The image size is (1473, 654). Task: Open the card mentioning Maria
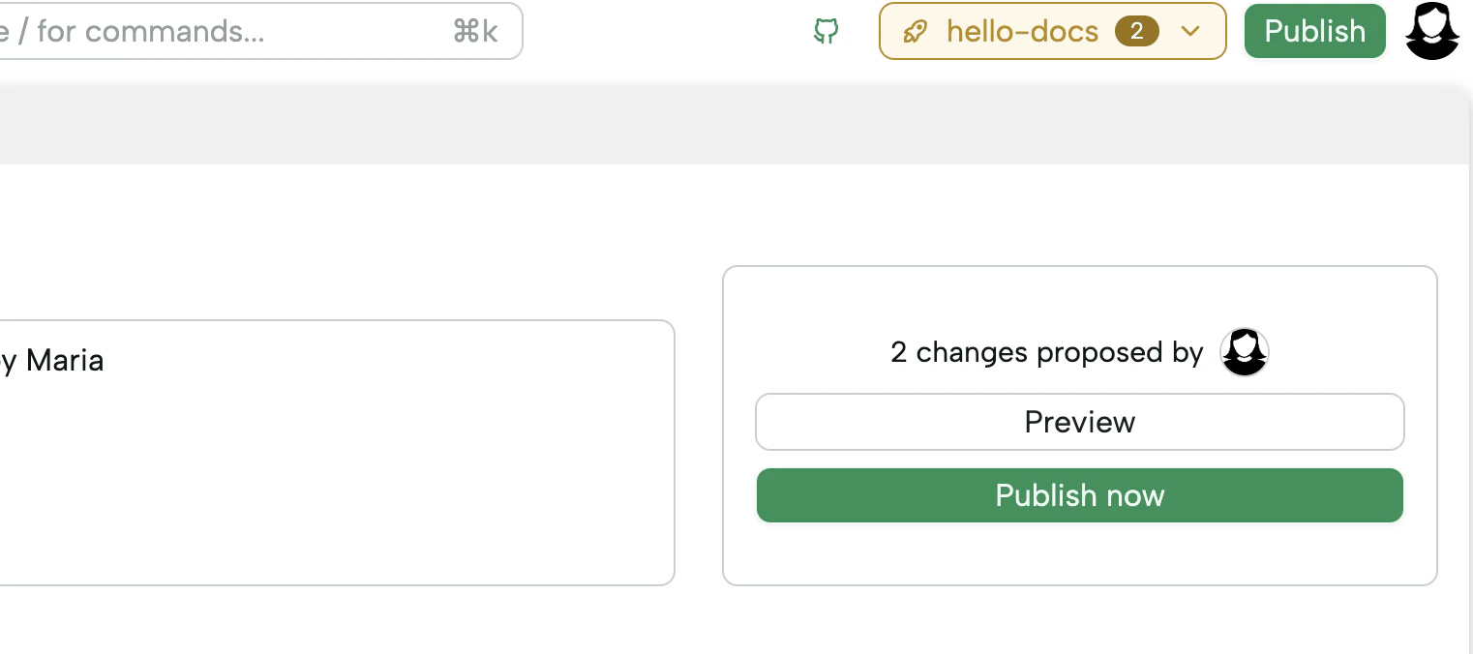(290, 452)
